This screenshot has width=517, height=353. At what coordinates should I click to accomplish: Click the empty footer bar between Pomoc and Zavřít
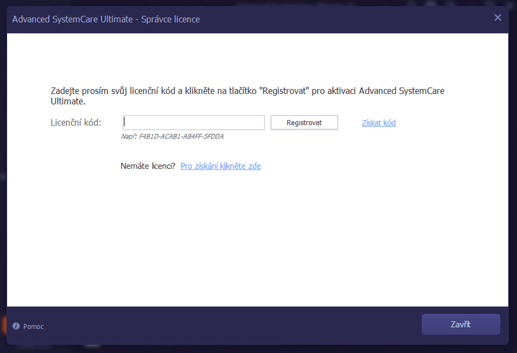[231, 325]
